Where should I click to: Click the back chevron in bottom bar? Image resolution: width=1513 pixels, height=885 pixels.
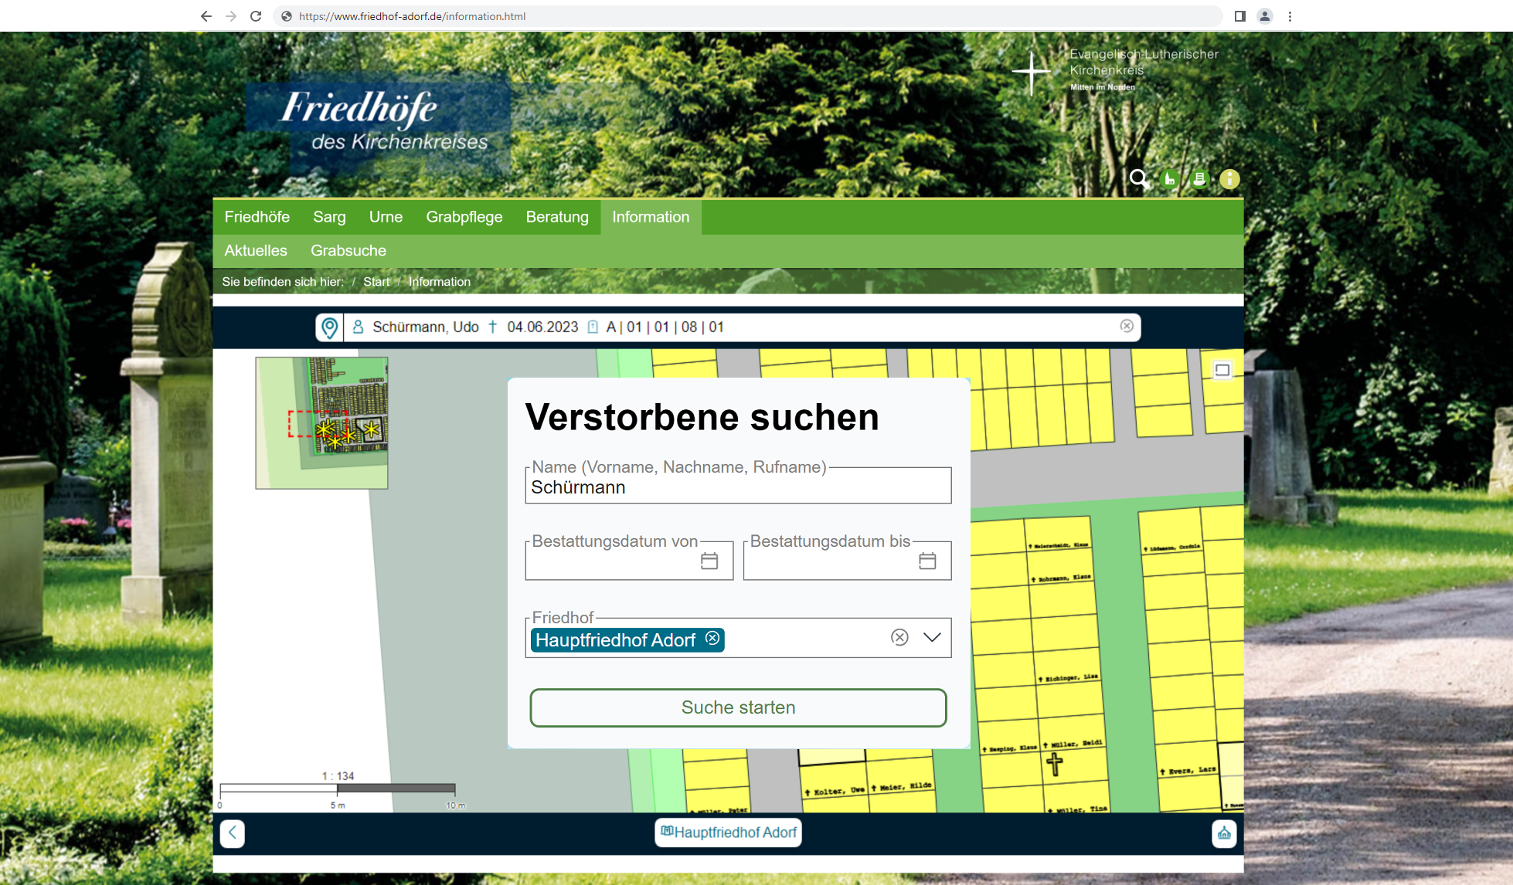233,833
